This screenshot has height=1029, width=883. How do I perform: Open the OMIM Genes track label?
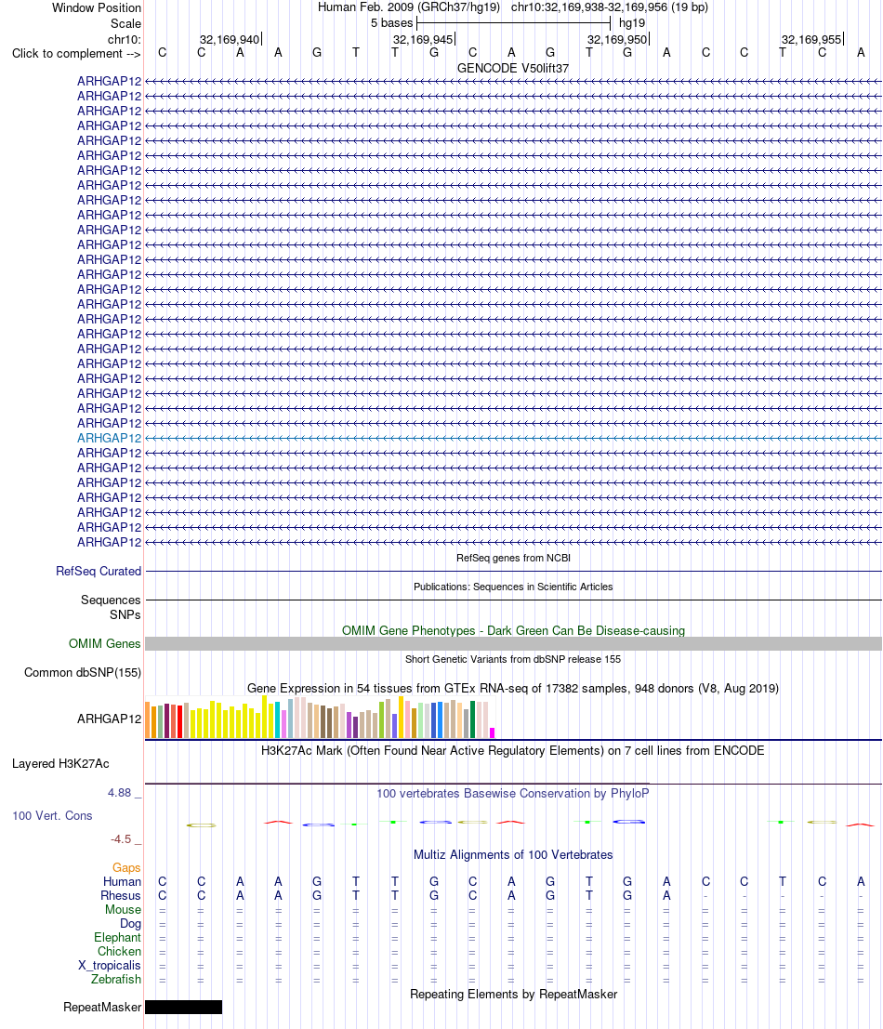(x=104, y=644)
